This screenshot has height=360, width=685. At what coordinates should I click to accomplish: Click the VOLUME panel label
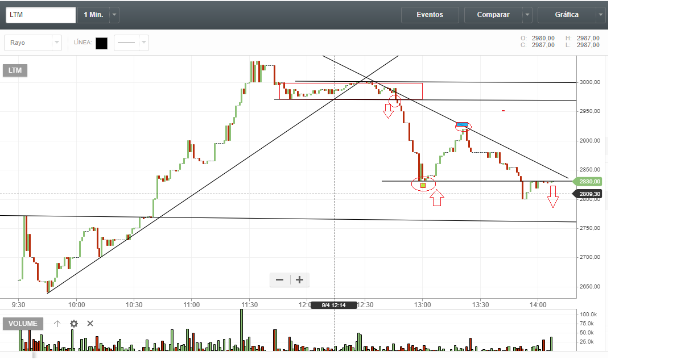23,324
